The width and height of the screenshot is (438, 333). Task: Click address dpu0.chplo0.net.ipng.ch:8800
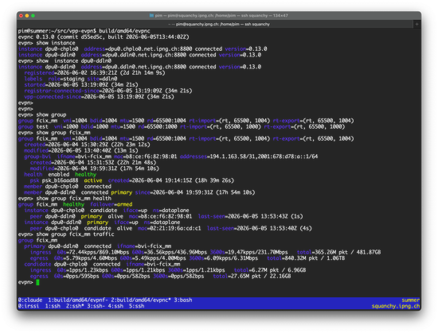(138, 48)
